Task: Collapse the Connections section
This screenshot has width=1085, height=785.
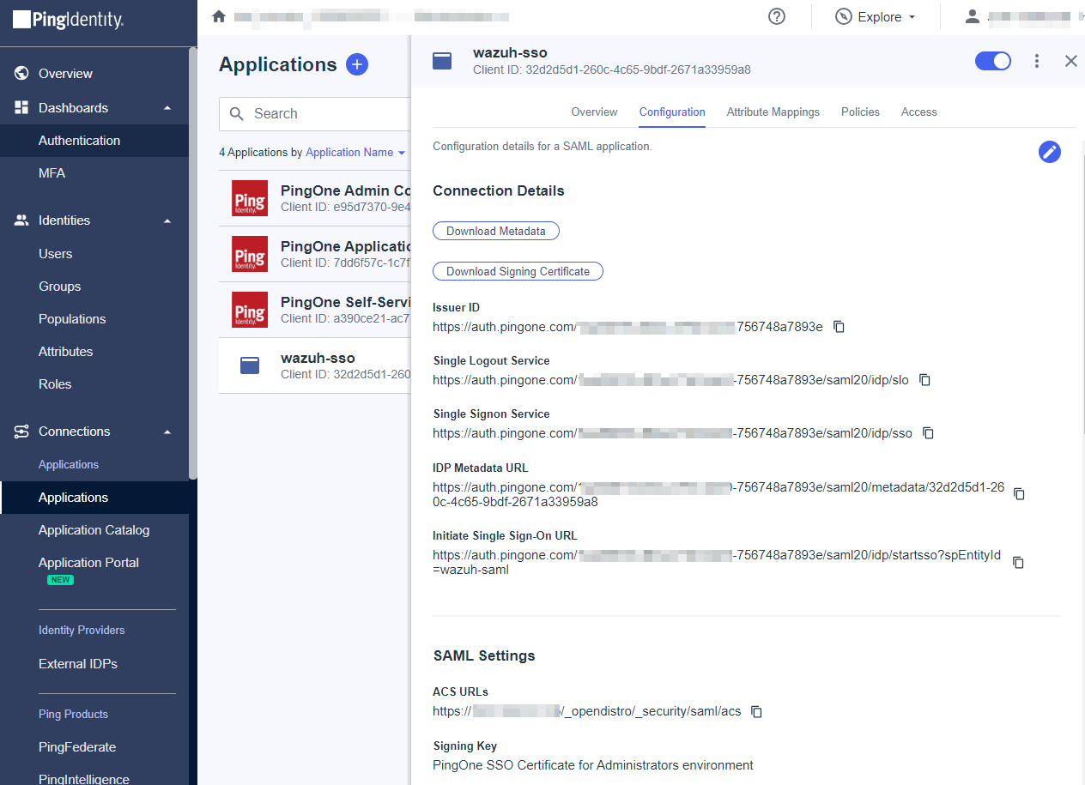Action: [x=168, y=432]
